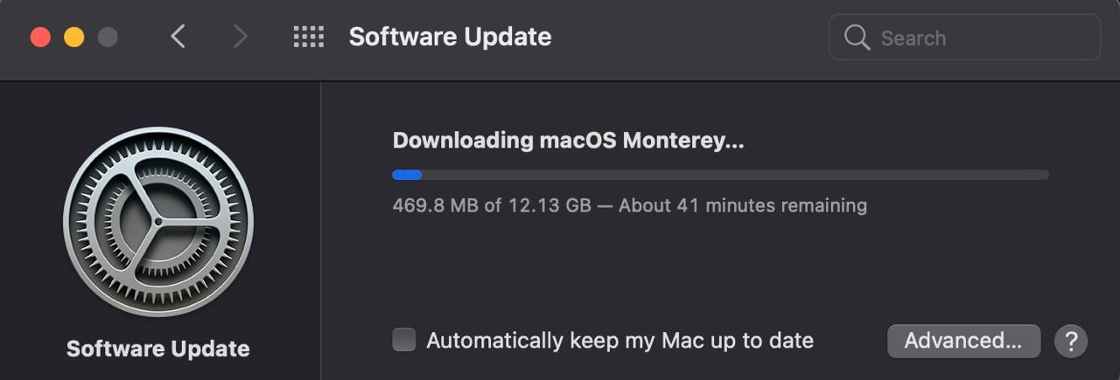Click the 'About 41 minutes remaining' text
1120x380 pixels.
[743, 206]
